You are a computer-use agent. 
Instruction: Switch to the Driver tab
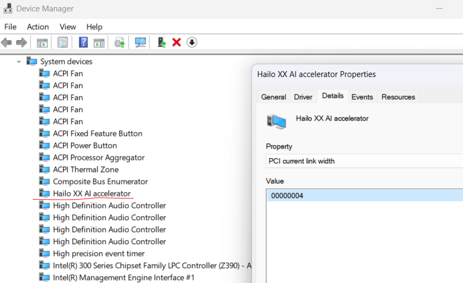[303, 97]
